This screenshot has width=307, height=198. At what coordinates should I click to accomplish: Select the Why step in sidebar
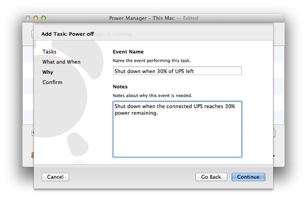pos(48,72)
